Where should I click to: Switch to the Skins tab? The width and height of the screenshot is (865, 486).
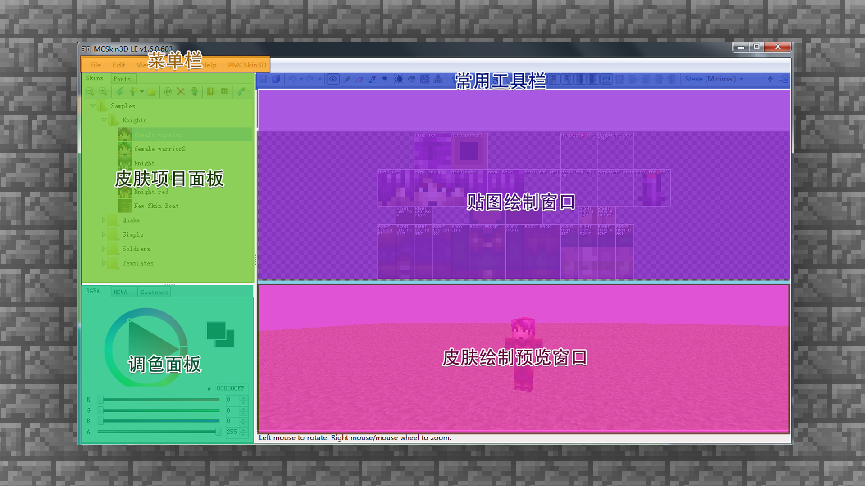(95, 78)
